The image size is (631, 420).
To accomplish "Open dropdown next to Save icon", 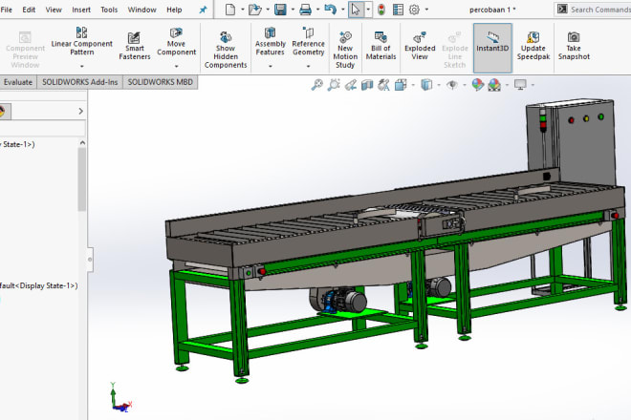I will coord(293,10).
